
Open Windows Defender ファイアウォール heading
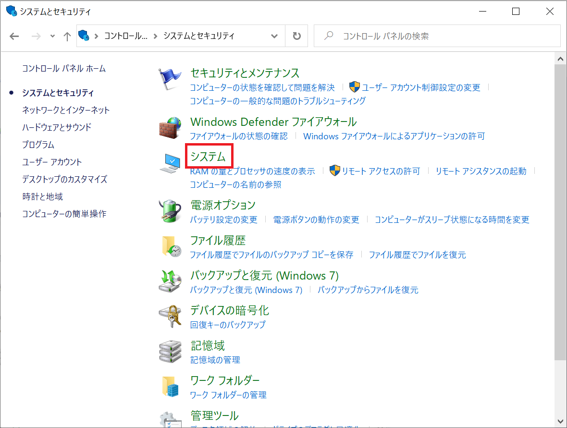point(273,122)
